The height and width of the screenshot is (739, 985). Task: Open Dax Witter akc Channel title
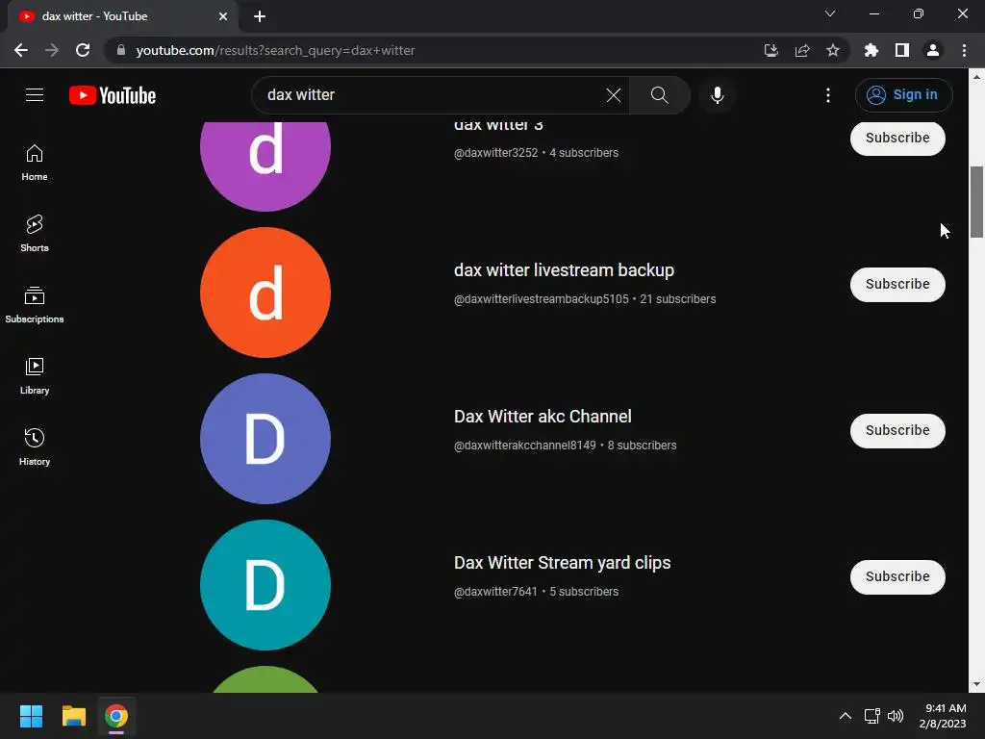(x=543, y=417)
